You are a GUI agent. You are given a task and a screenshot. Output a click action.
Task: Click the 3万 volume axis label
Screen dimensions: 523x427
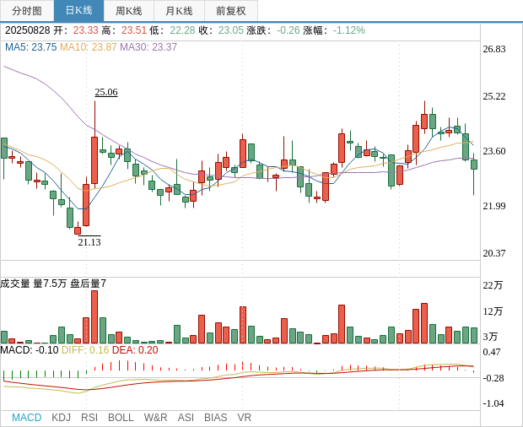490,337
